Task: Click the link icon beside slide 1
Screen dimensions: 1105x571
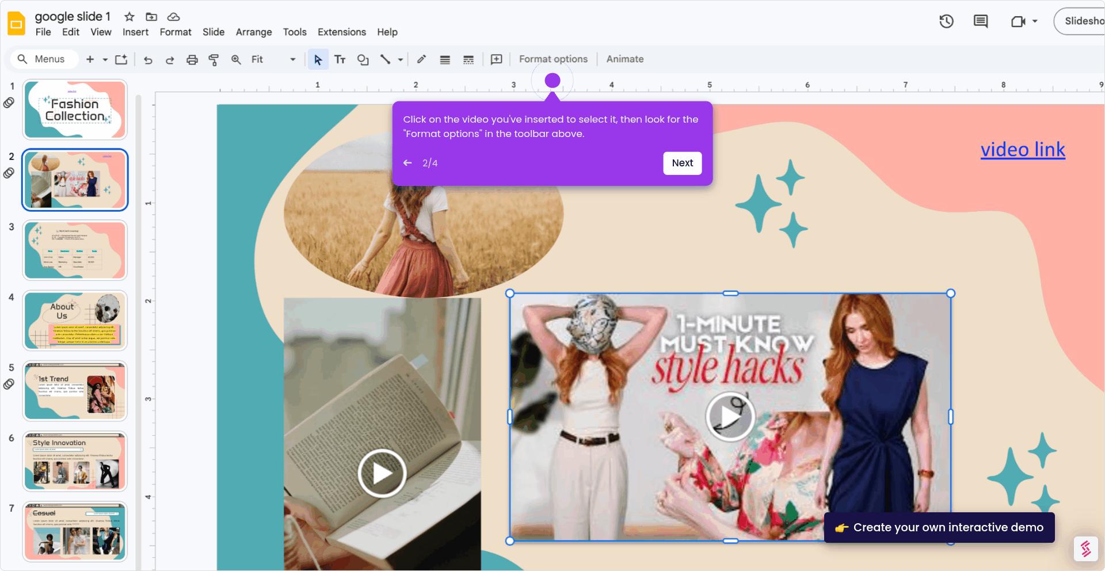Action: pyautogui.click(x=9, y=103)
